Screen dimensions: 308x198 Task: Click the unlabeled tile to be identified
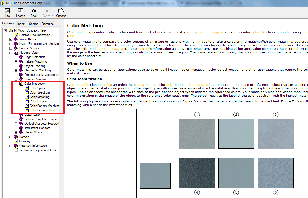point(155,176)
